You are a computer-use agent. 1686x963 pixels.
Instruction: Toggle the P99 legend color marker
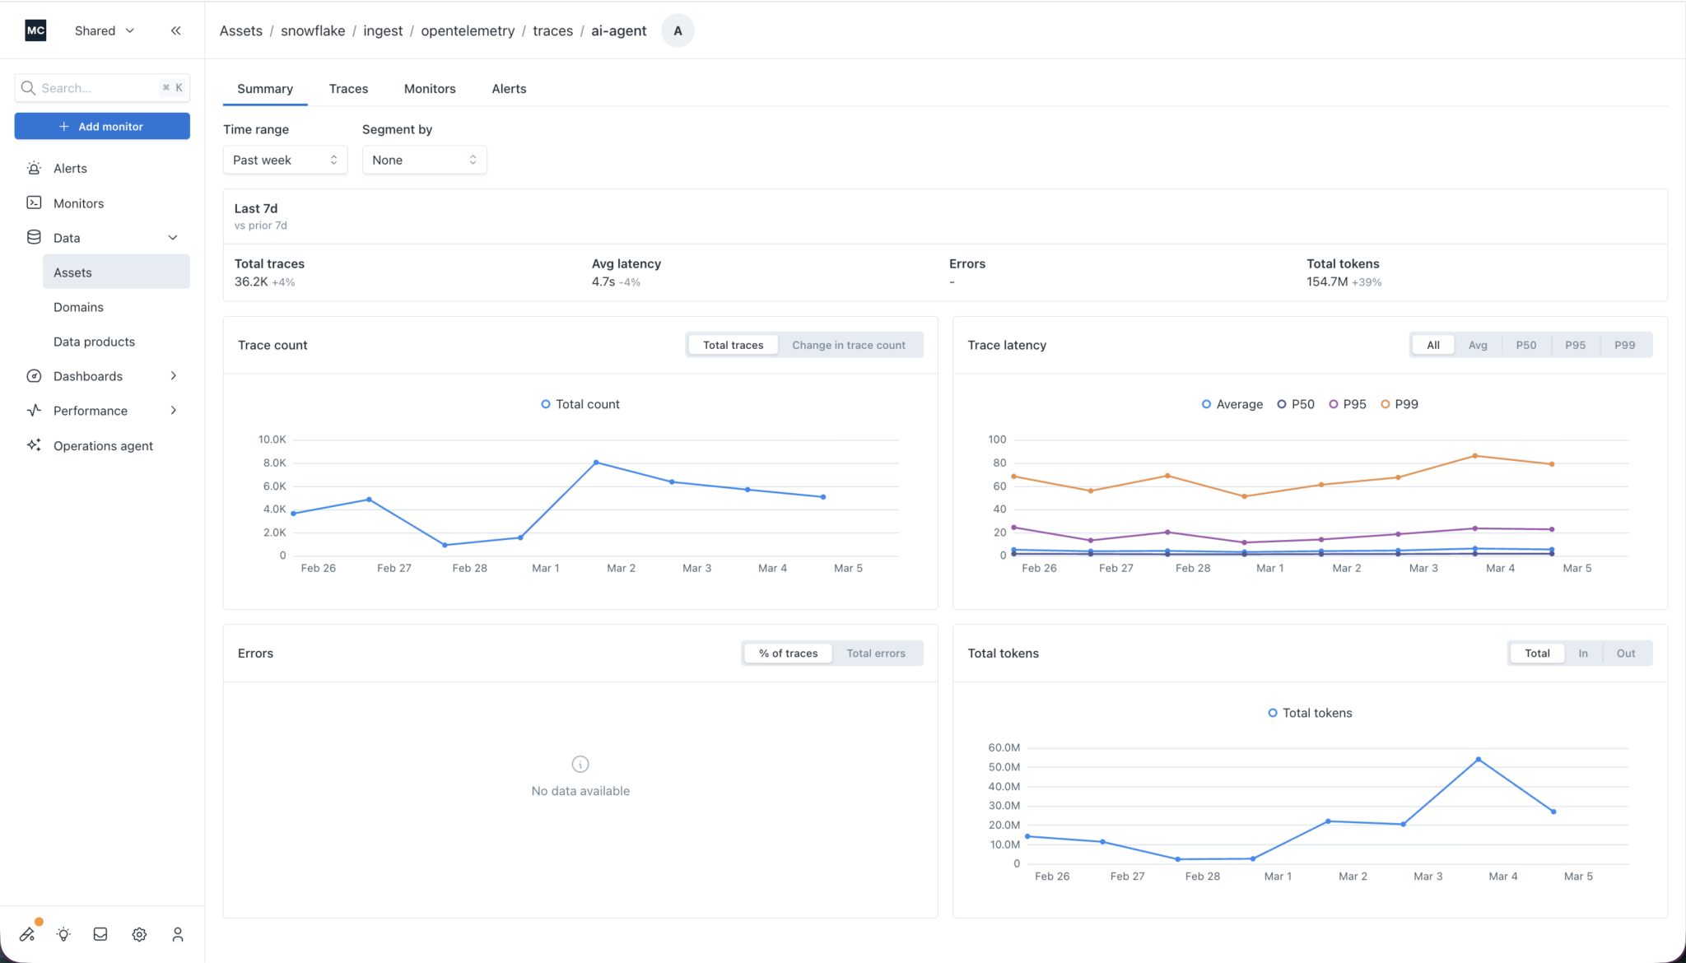(1386, 404)
